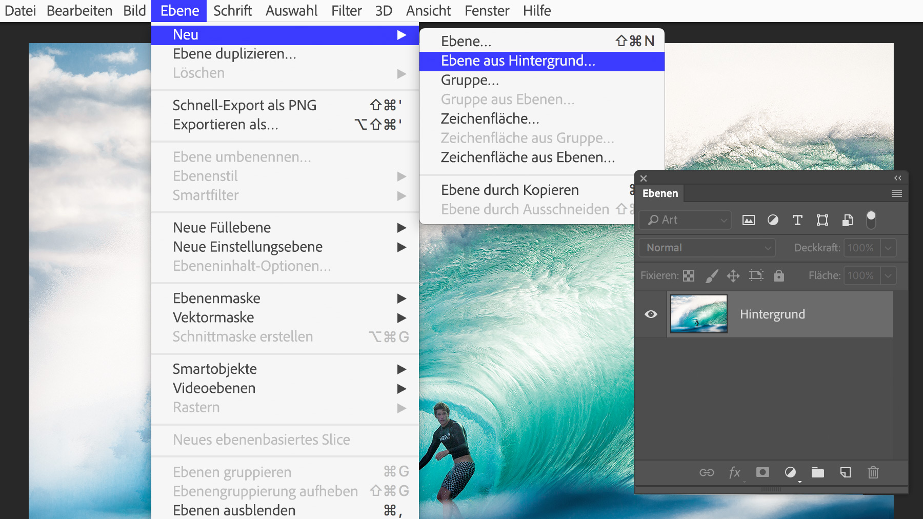Click the Deckkraft 100% value field
This screenshot has width=923, height=519.
pyautogui.click(x=862, y=248)
